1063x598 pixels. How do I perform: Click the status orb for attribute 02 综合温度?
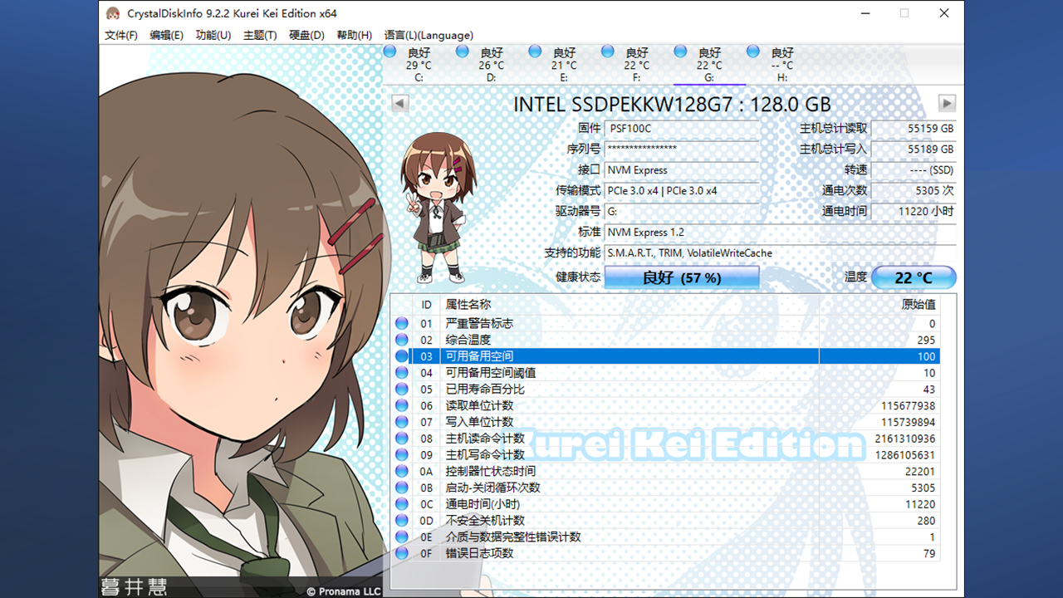tap(402, 340)
